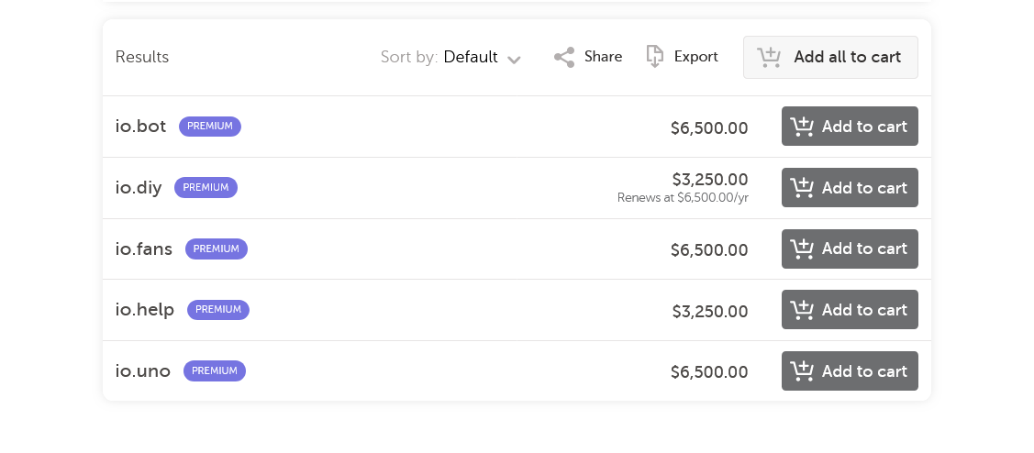Click cart icon in io.diy row
This screenshot has width=1034, height=453.
803,188
